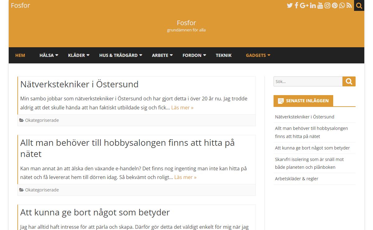Open Okategoriserade category under Nätverkstekniker post

(42, 120)
